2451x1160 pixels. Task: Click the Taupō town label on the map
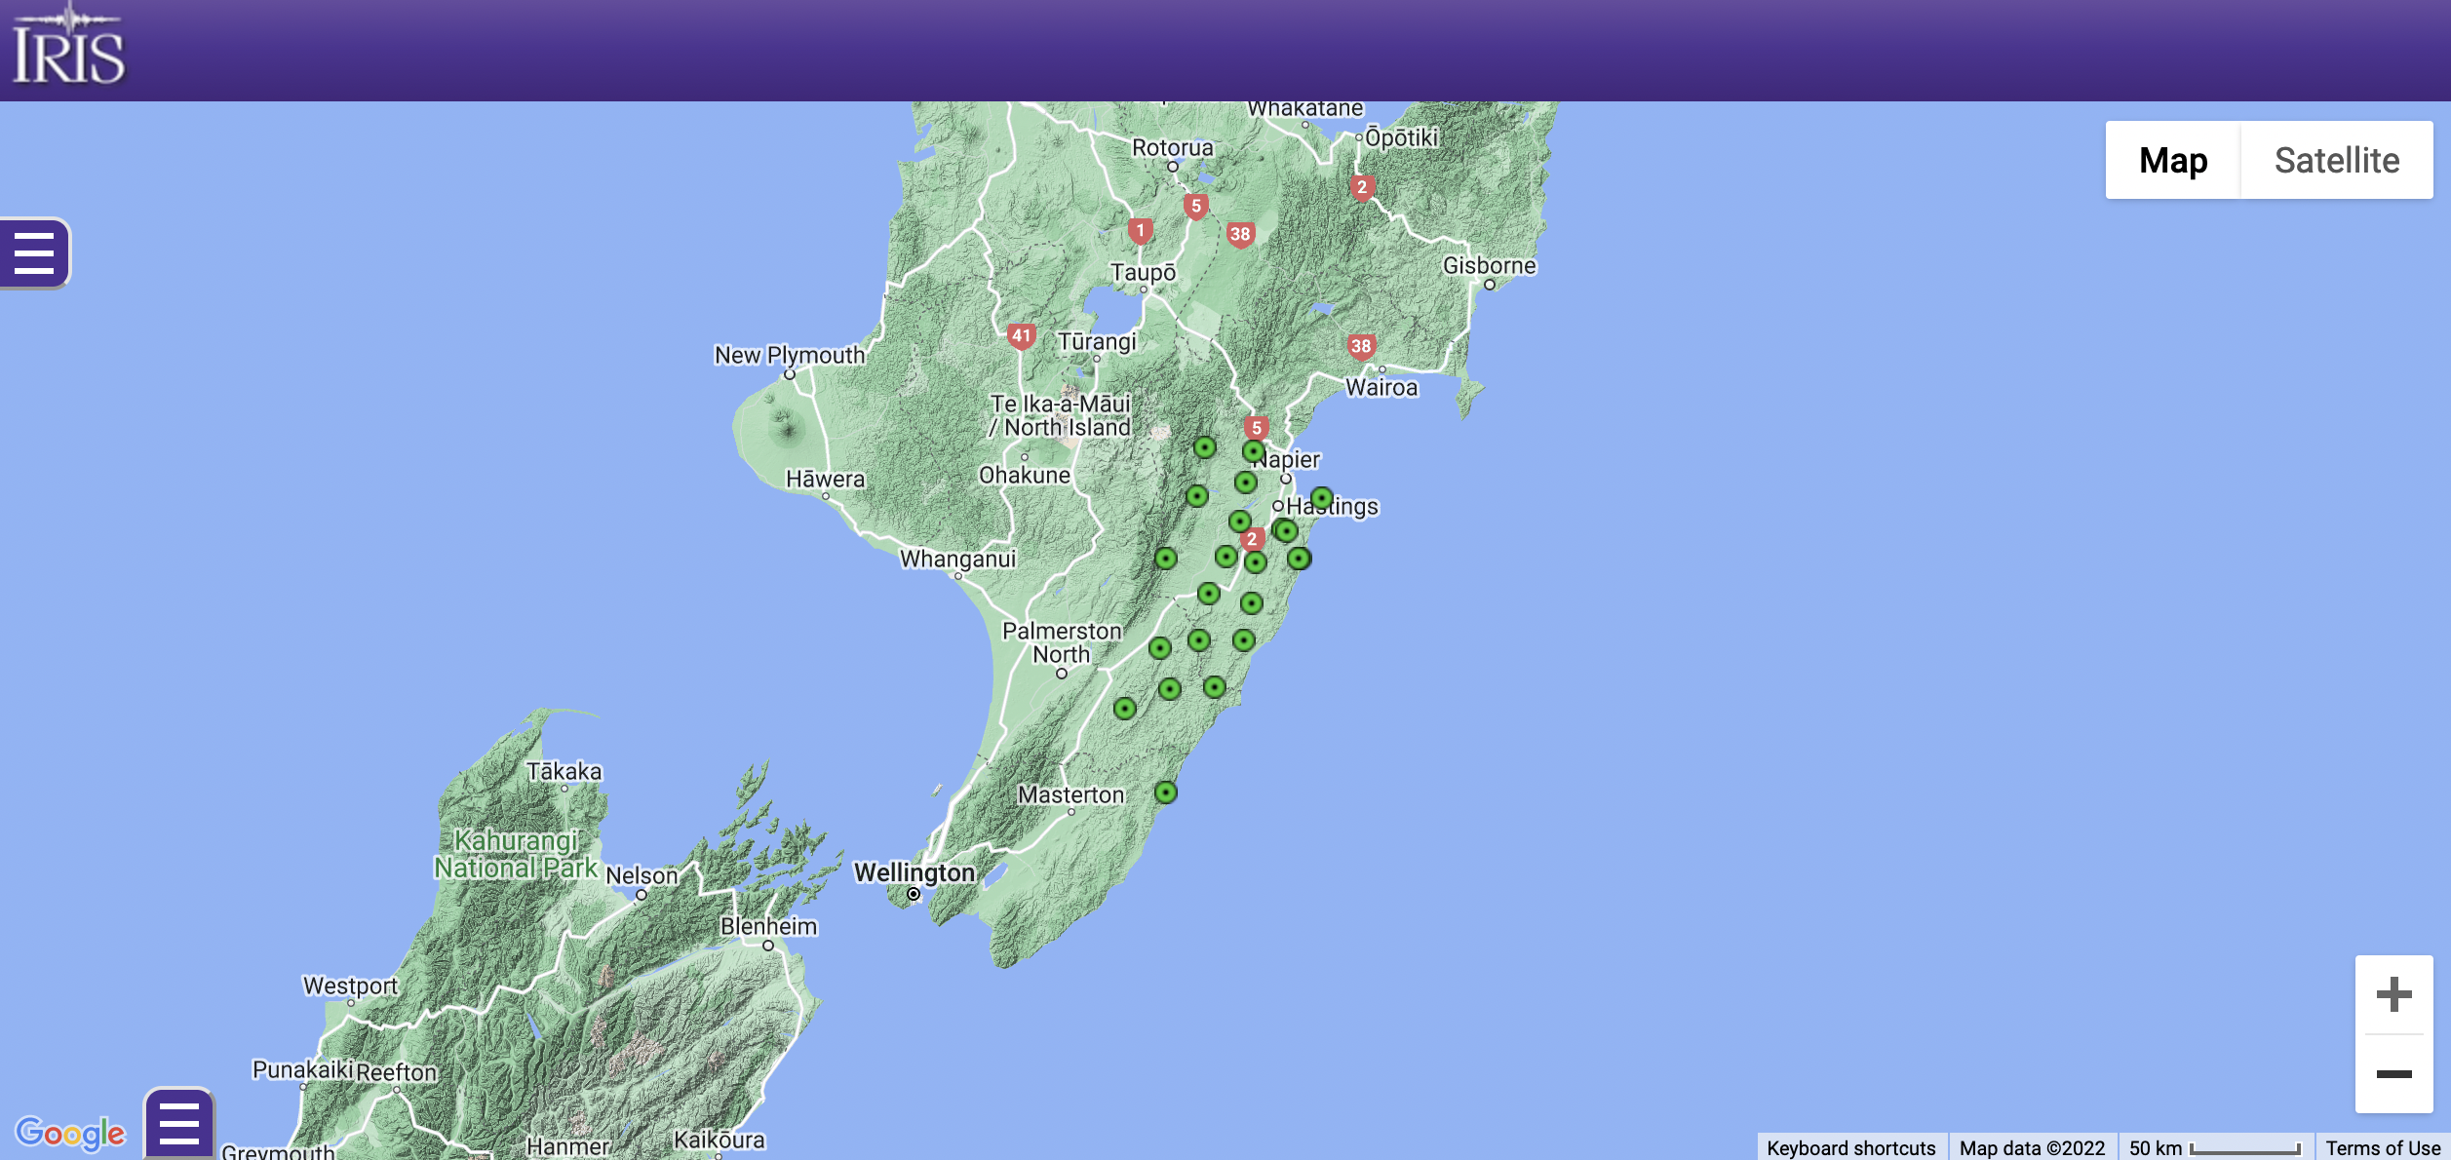pos(1143,272)
